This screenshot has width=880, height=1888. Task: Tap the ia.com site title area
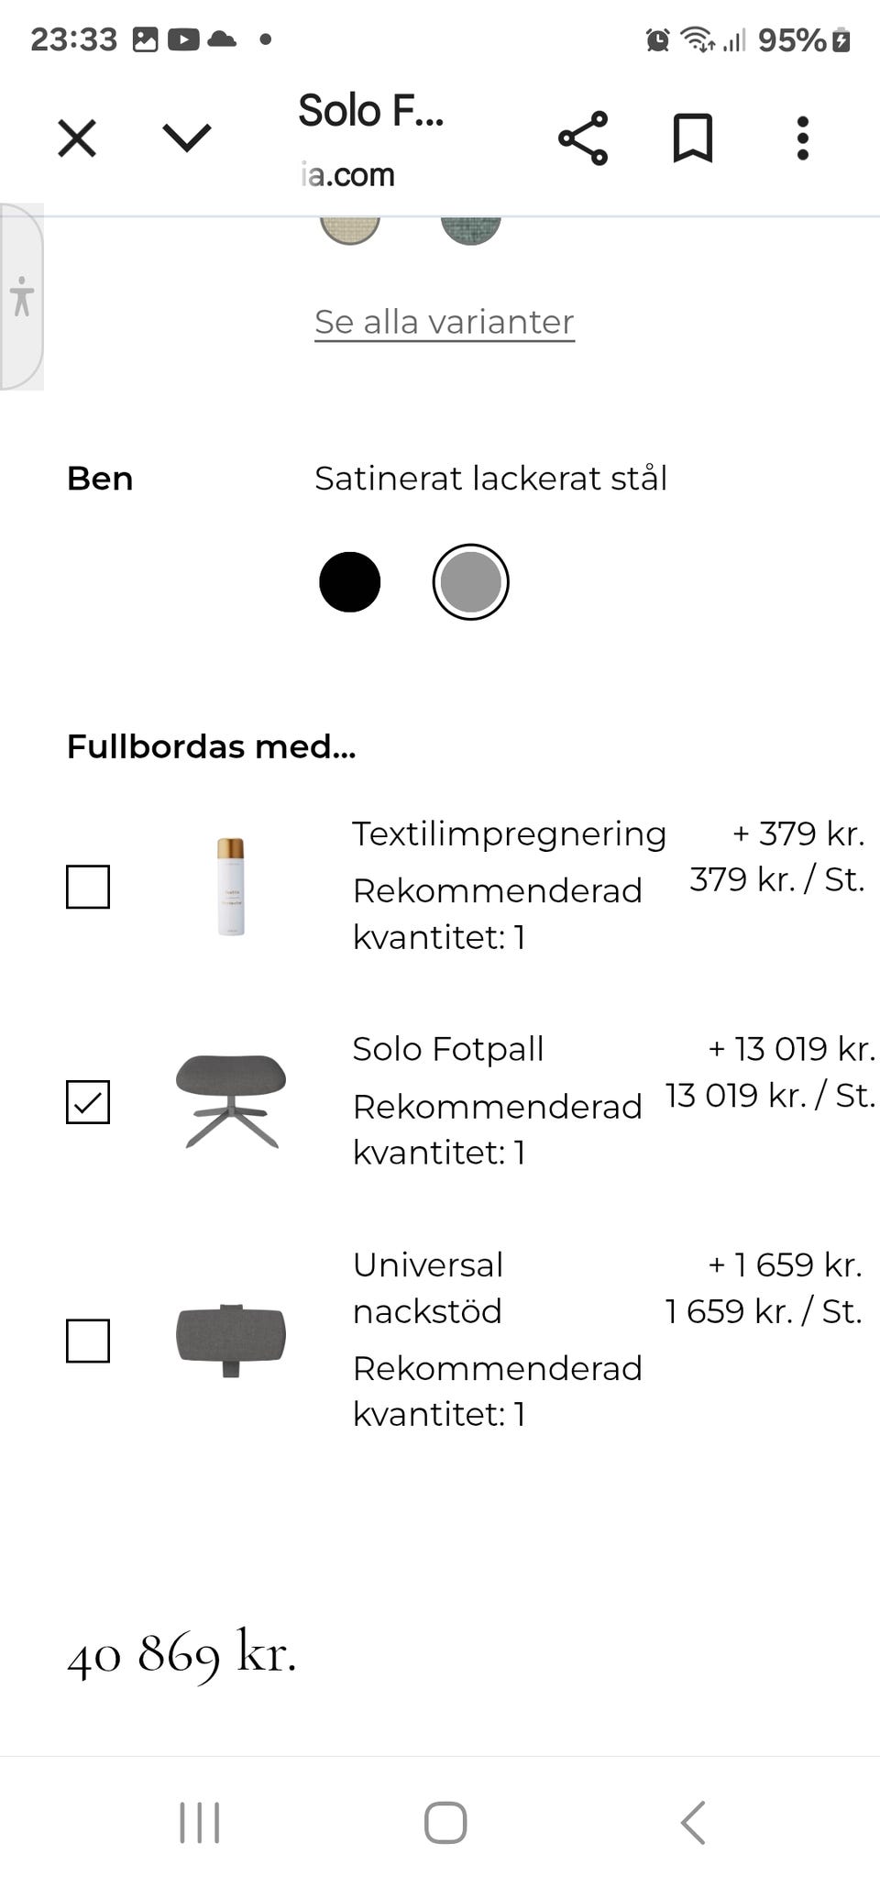coord(346,174)
